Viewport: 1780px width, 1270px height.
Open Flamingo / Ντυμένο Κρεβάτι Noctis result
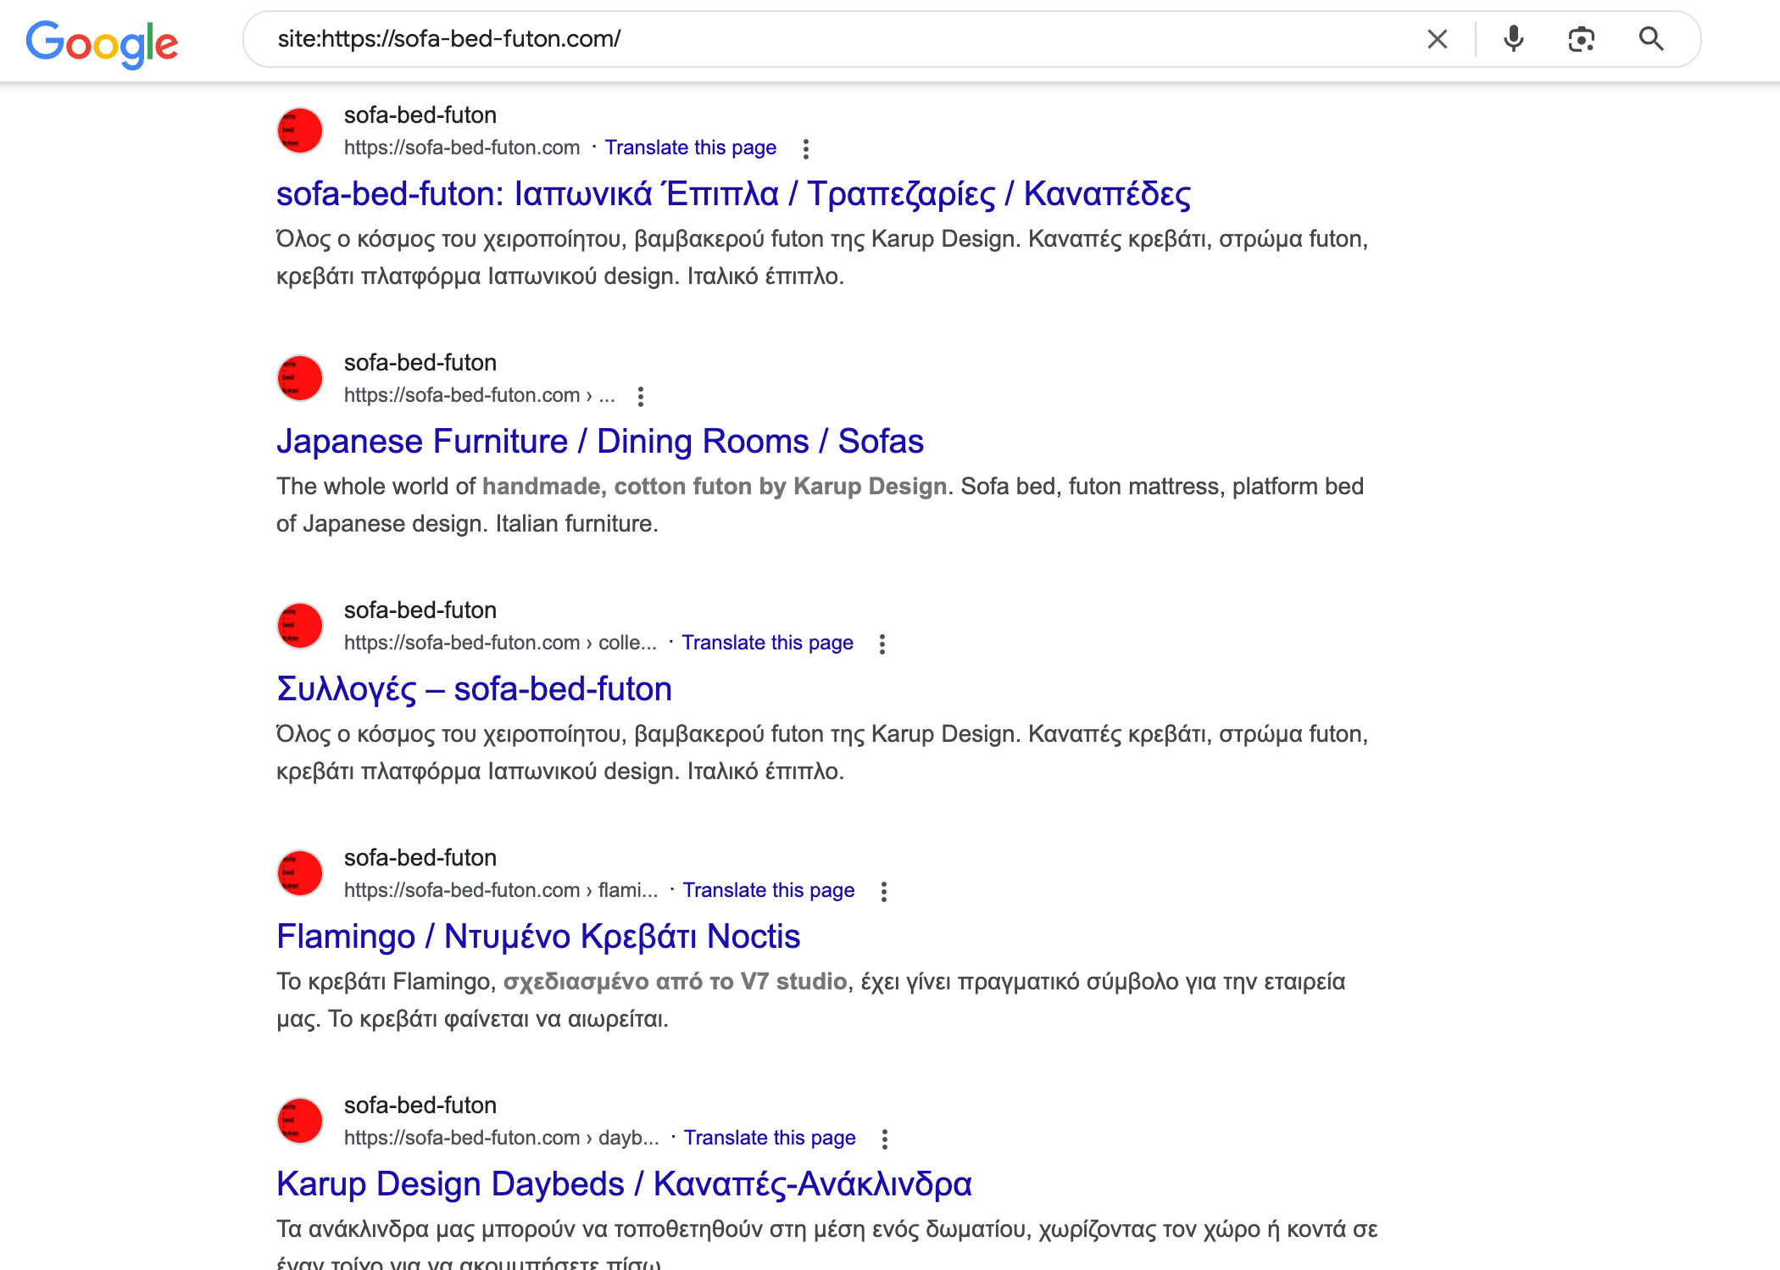[x=538, y=937]
